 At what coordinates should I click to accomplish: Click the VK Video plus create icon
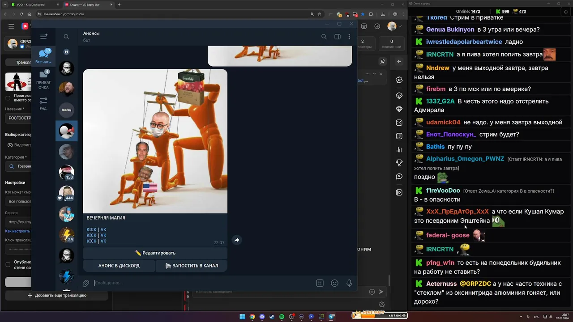coord(377,26)
